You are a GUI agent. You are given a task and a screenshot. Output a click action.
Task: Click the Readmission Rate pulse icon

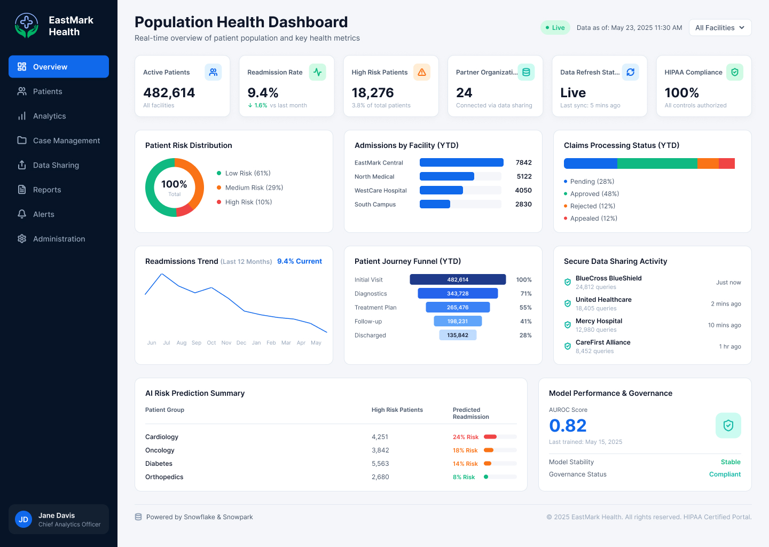tap(318, 72)
